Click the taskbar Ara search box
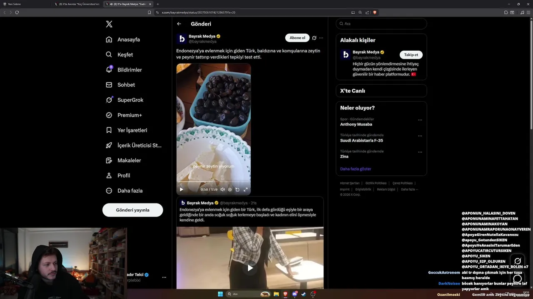This screenshot has width=533, height=299. point(248,294)
